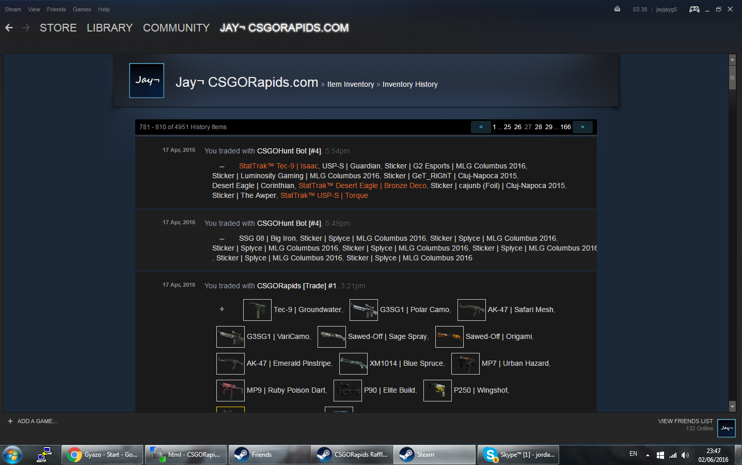The height and width of the screenshot is (465, 742).
Task: Go to previous history page arrow
Action: pos(481,127)
